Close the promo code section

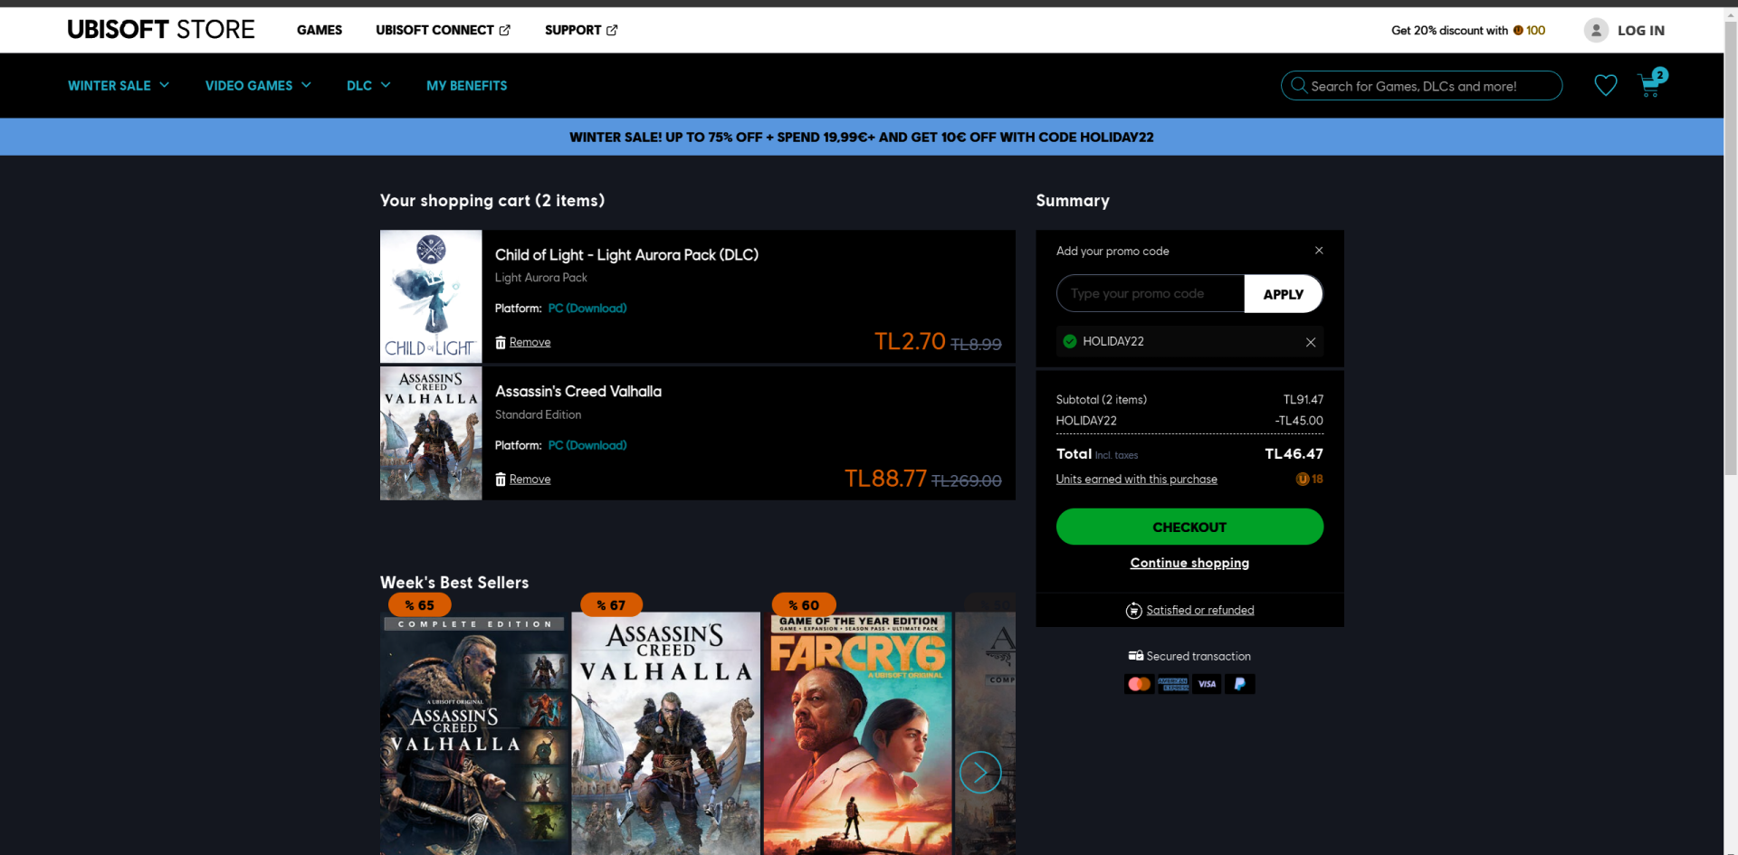1319,251
